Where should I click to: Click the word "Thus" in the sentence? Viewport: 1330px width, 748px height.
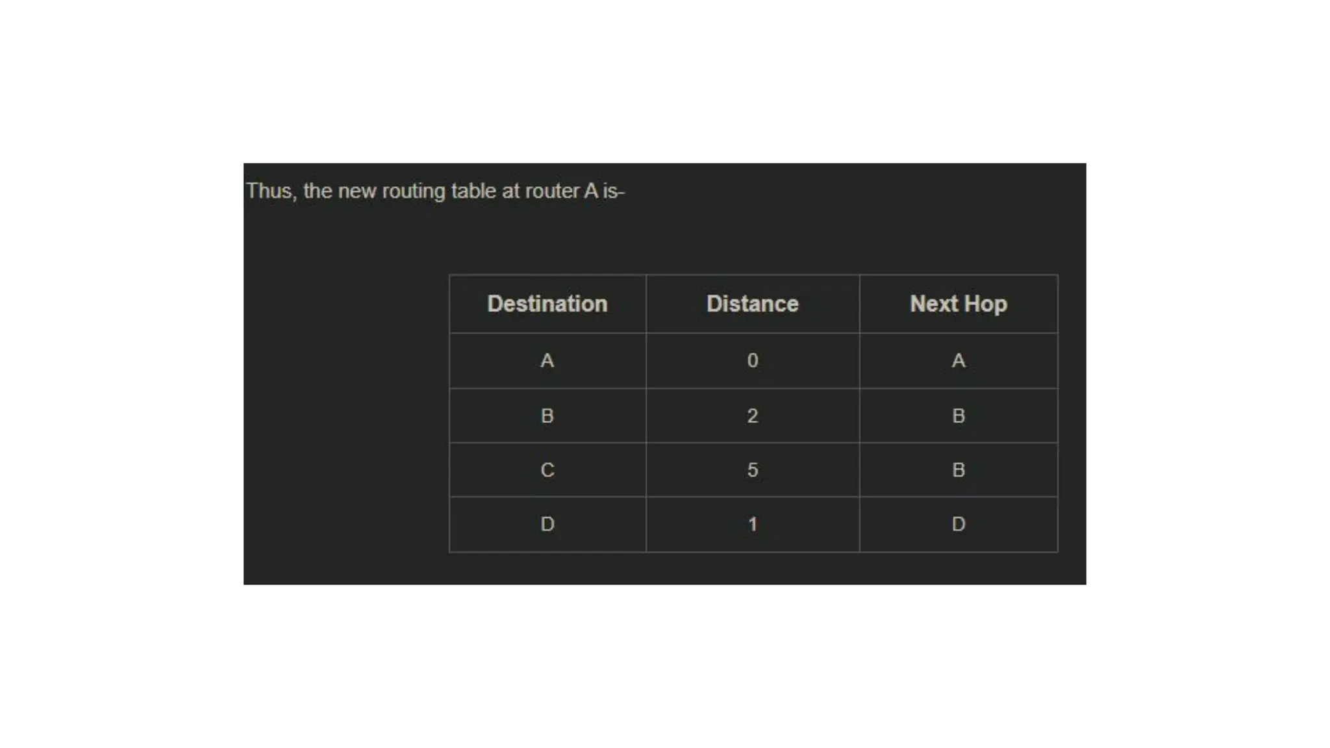(270, 191)
